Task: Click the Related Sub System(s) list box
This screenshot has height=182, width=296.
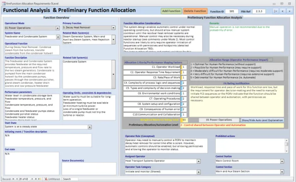Action: point(87,74)
